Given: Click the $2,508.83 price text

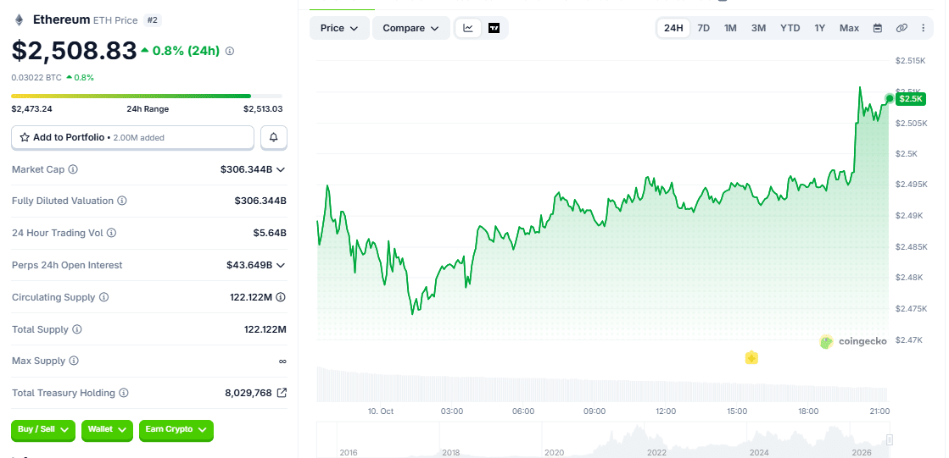Looking at the screenshot, I should click(74, 52).
